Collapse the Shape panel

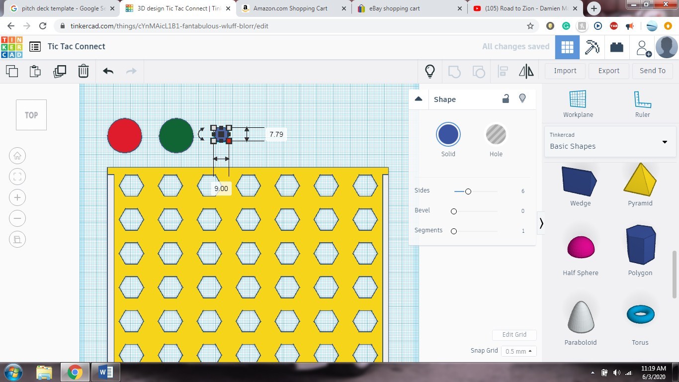coord(418,98)
